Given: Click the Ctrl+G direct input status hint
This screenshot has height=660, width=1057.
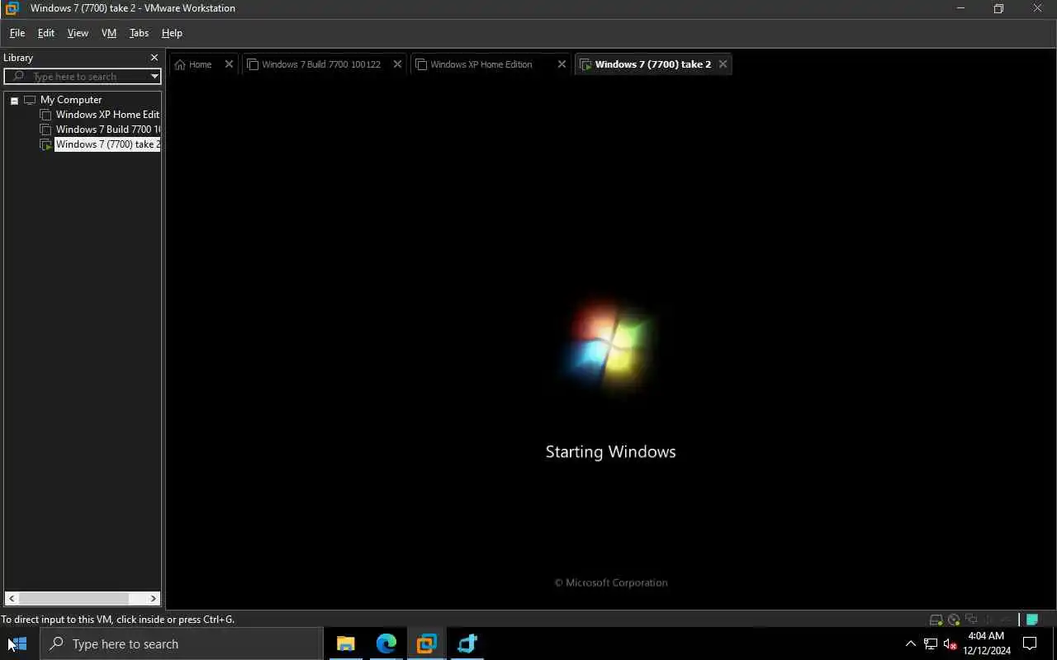Looking at the screenshot, I should click(118, 620).
